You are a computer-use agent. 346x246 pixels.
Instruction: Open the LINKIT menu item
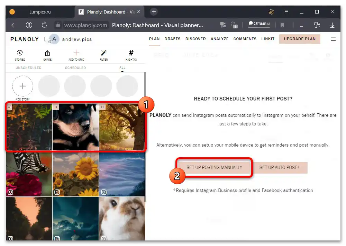pos(268,39)
